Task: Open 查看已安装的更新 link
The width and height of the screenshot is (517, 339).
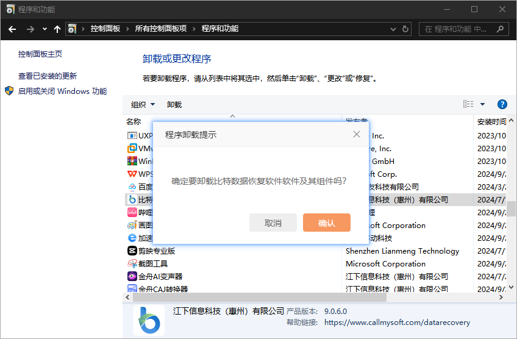Action: coord(47,76)
